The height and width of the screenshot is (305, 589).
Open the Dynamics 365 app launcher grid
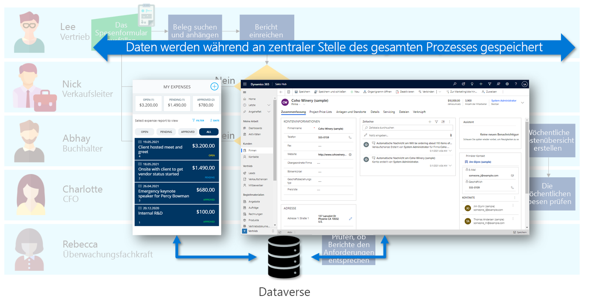pyautogui.click(x=244, y=84)
